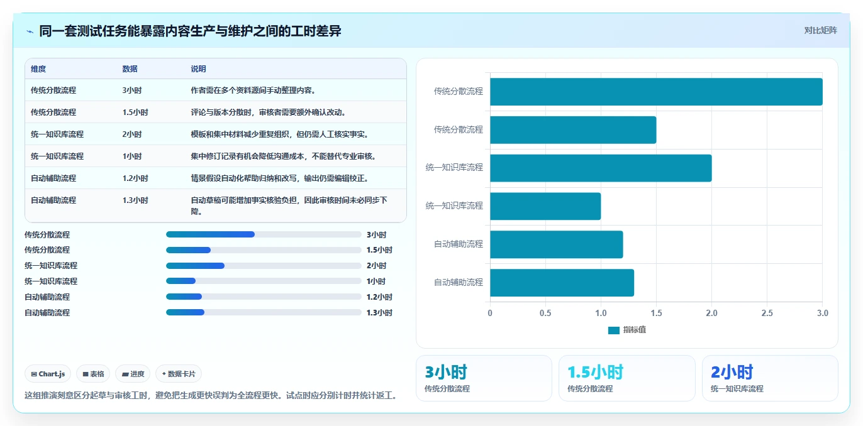The height and width of the screenshot is (426, 863).
Task: Click the description 评论与版本分散时，审核者需要额外确认改动
Action: point(269,112)
